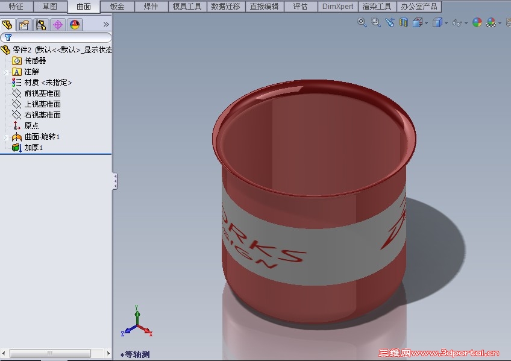Open the ConfigurationManager tab icon

pyautogui.click(x=41, y=25)
